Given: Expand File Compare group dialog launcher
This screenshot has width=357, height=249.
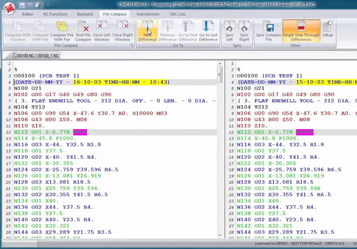Looking at the screenshot, I should (131, 45).
